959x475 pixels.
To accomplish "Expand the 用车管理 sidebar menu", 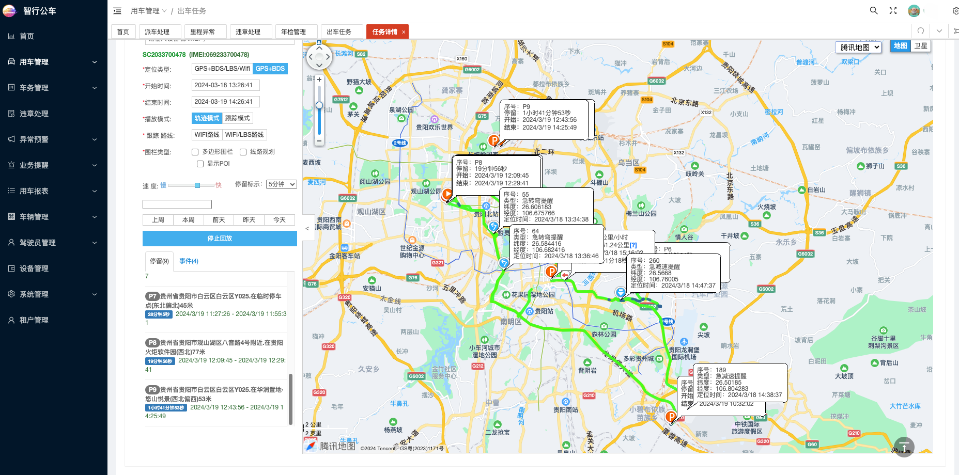I will (x=54, y=62).
